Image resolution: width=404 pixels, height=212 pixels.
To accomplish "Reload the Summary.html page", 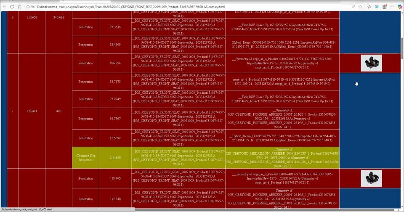I will (x=12, y=7).
